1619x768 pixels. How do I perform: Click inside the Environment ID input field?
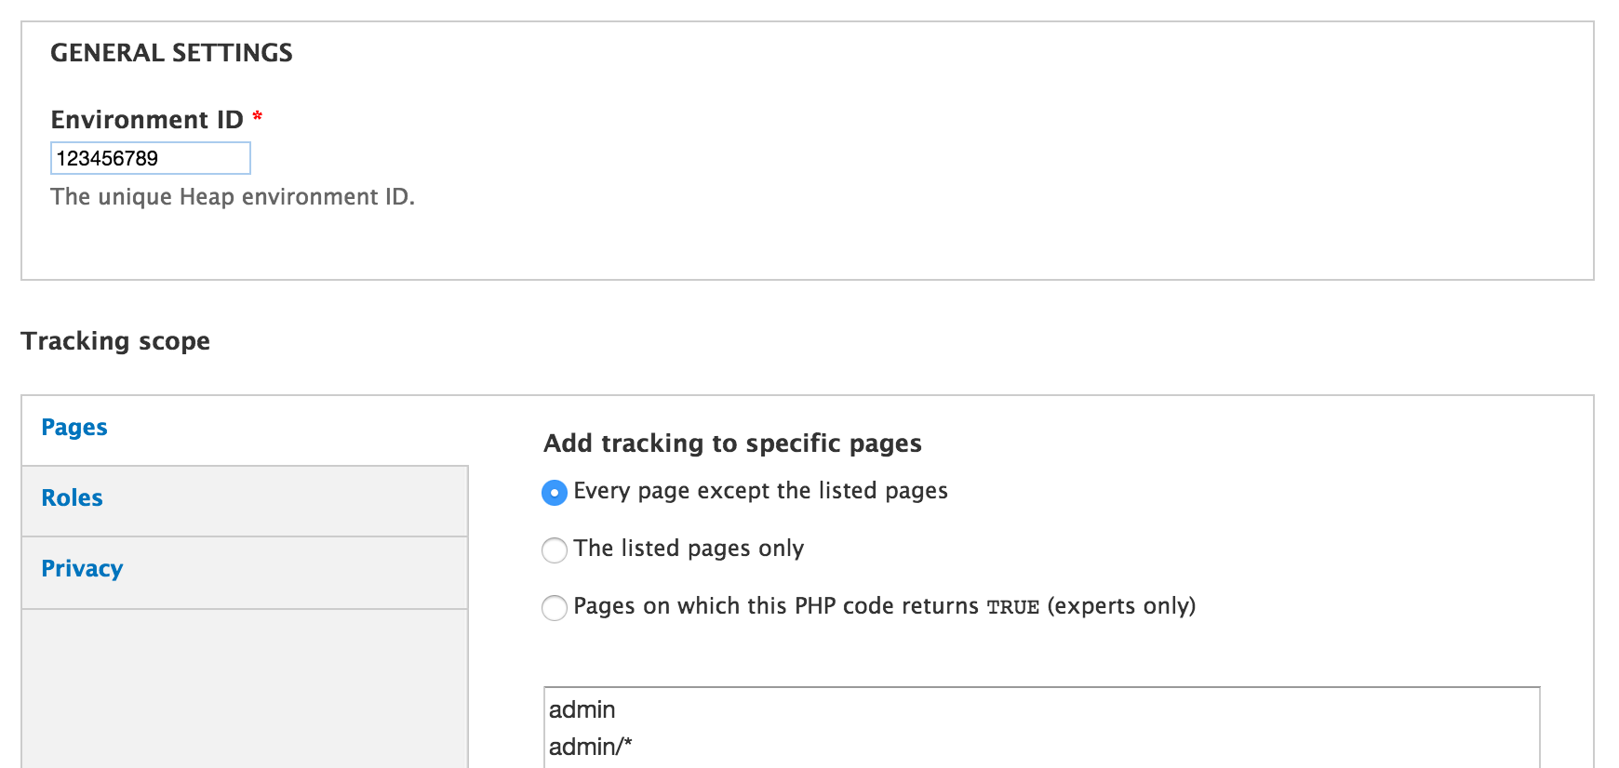[151, 158]
